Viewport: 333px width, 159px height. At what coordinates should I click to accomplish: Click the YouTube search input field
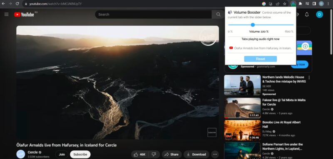tap(153, 15)
